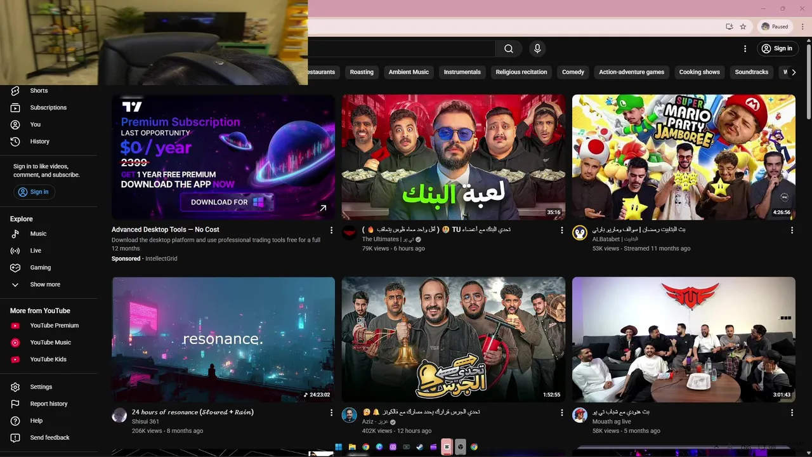Open The Ultimates channel avatar
This screenshot has height=457, width=812.
(350, 233)
